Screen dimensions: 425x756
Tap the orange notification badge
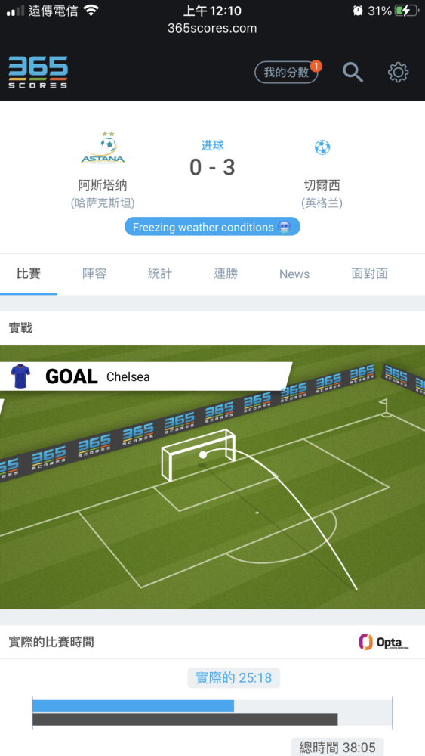click(316, 66)
